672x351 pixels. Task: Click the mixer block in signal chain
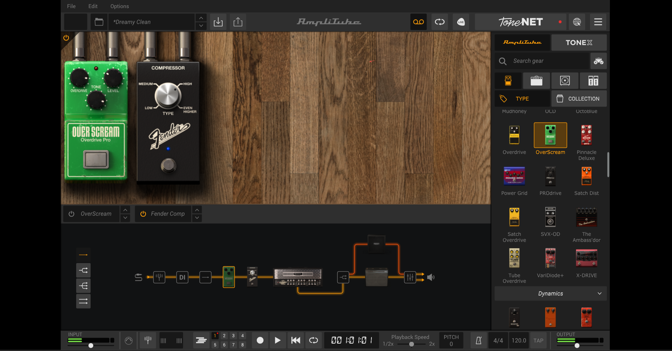(410, 277)
